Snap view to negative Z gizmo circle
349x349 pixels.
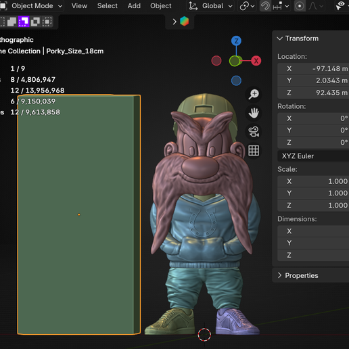tap(236, 80)
